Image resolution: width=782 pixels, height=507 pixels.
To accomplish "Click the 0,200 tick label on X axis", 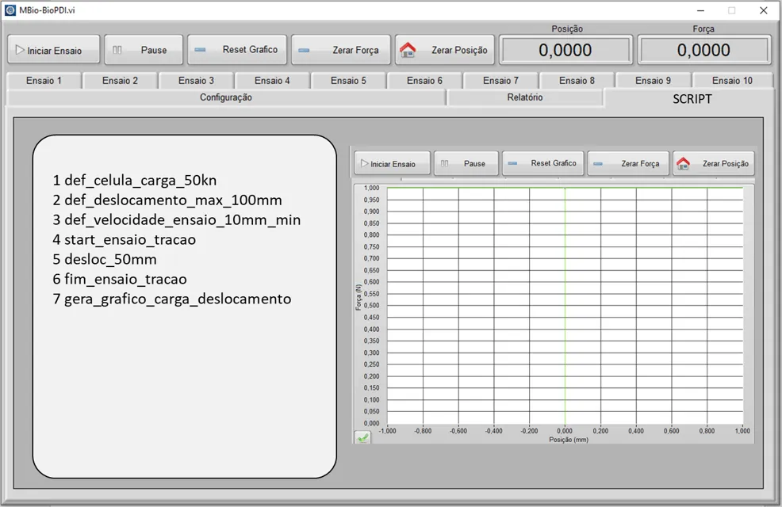I will (600, 431).
